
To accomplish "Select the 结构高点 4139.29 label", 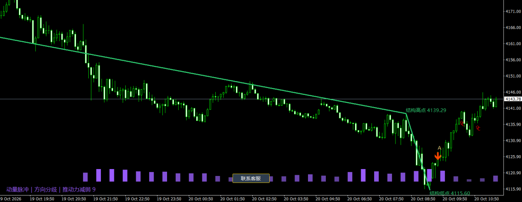I will (426, 110).
